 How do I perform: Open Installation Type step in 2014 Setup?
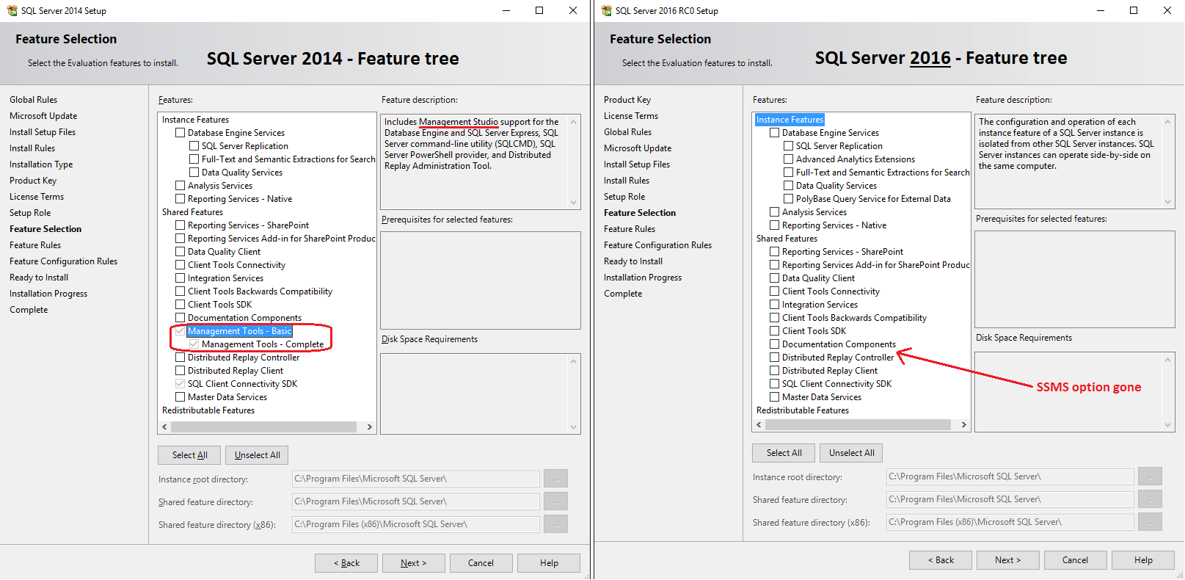click(41, 164)
